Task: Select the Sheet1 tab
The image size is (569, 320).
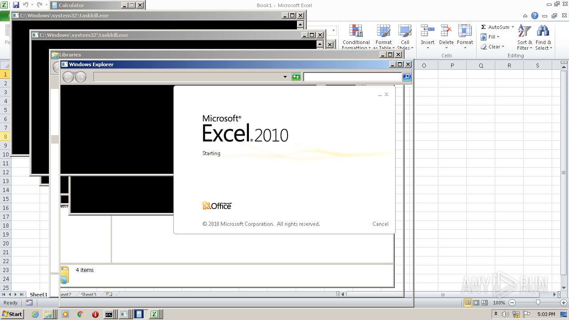Action: (38, 294)
